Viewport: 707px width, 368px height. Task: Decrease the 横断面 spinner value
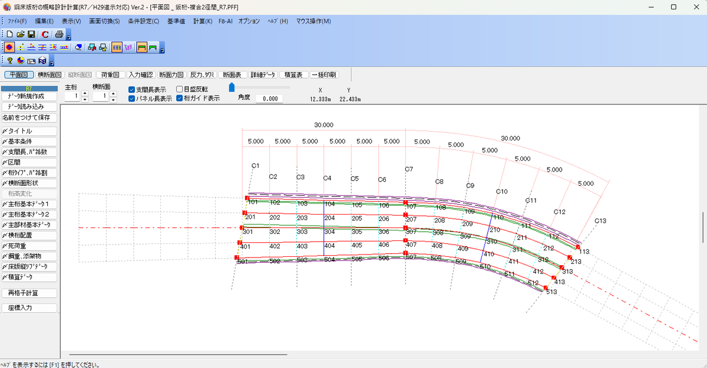tap(113, 100)
